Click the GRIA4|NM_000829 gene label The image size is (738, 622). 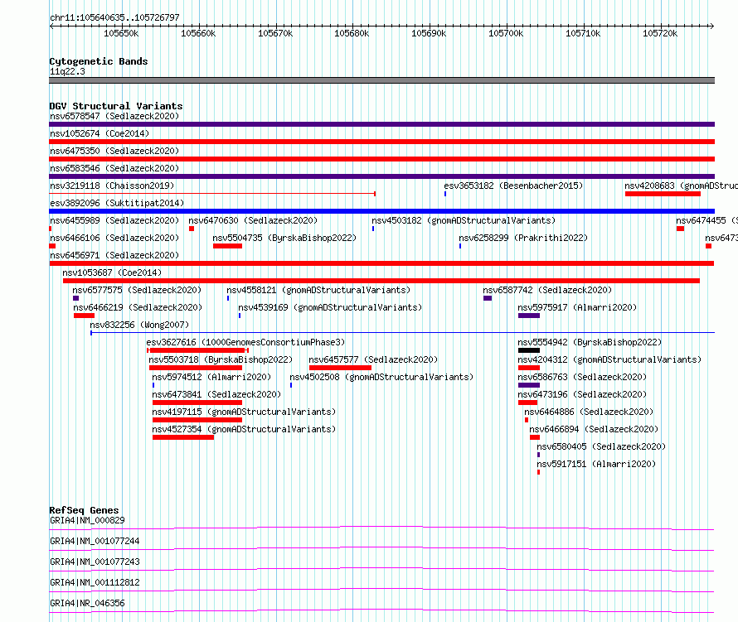pyautogui.click(x=87, y=520)
